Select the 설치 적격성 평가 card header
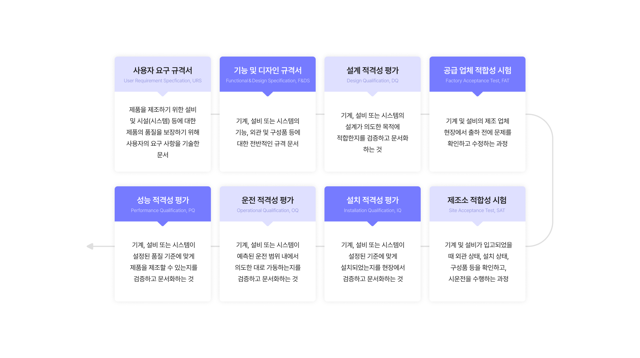Screen dimensions: 640x358 pos(372,200)
